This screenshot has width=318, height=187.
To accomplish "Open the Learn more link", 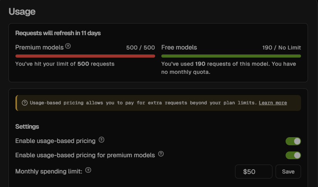I will coord(273,103).
